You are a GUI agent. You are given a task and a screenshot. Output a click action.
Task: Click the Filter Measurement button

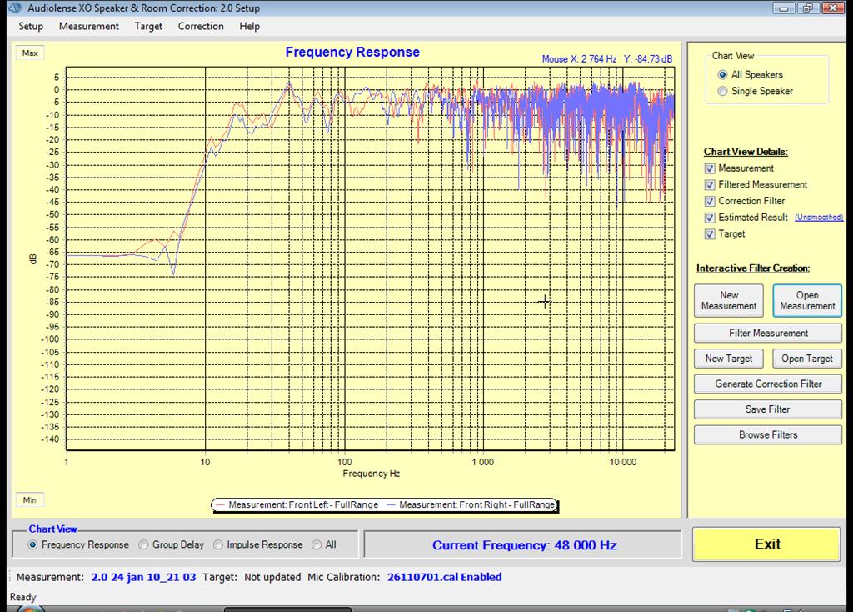pyautogui.click(x=768, y=333)
